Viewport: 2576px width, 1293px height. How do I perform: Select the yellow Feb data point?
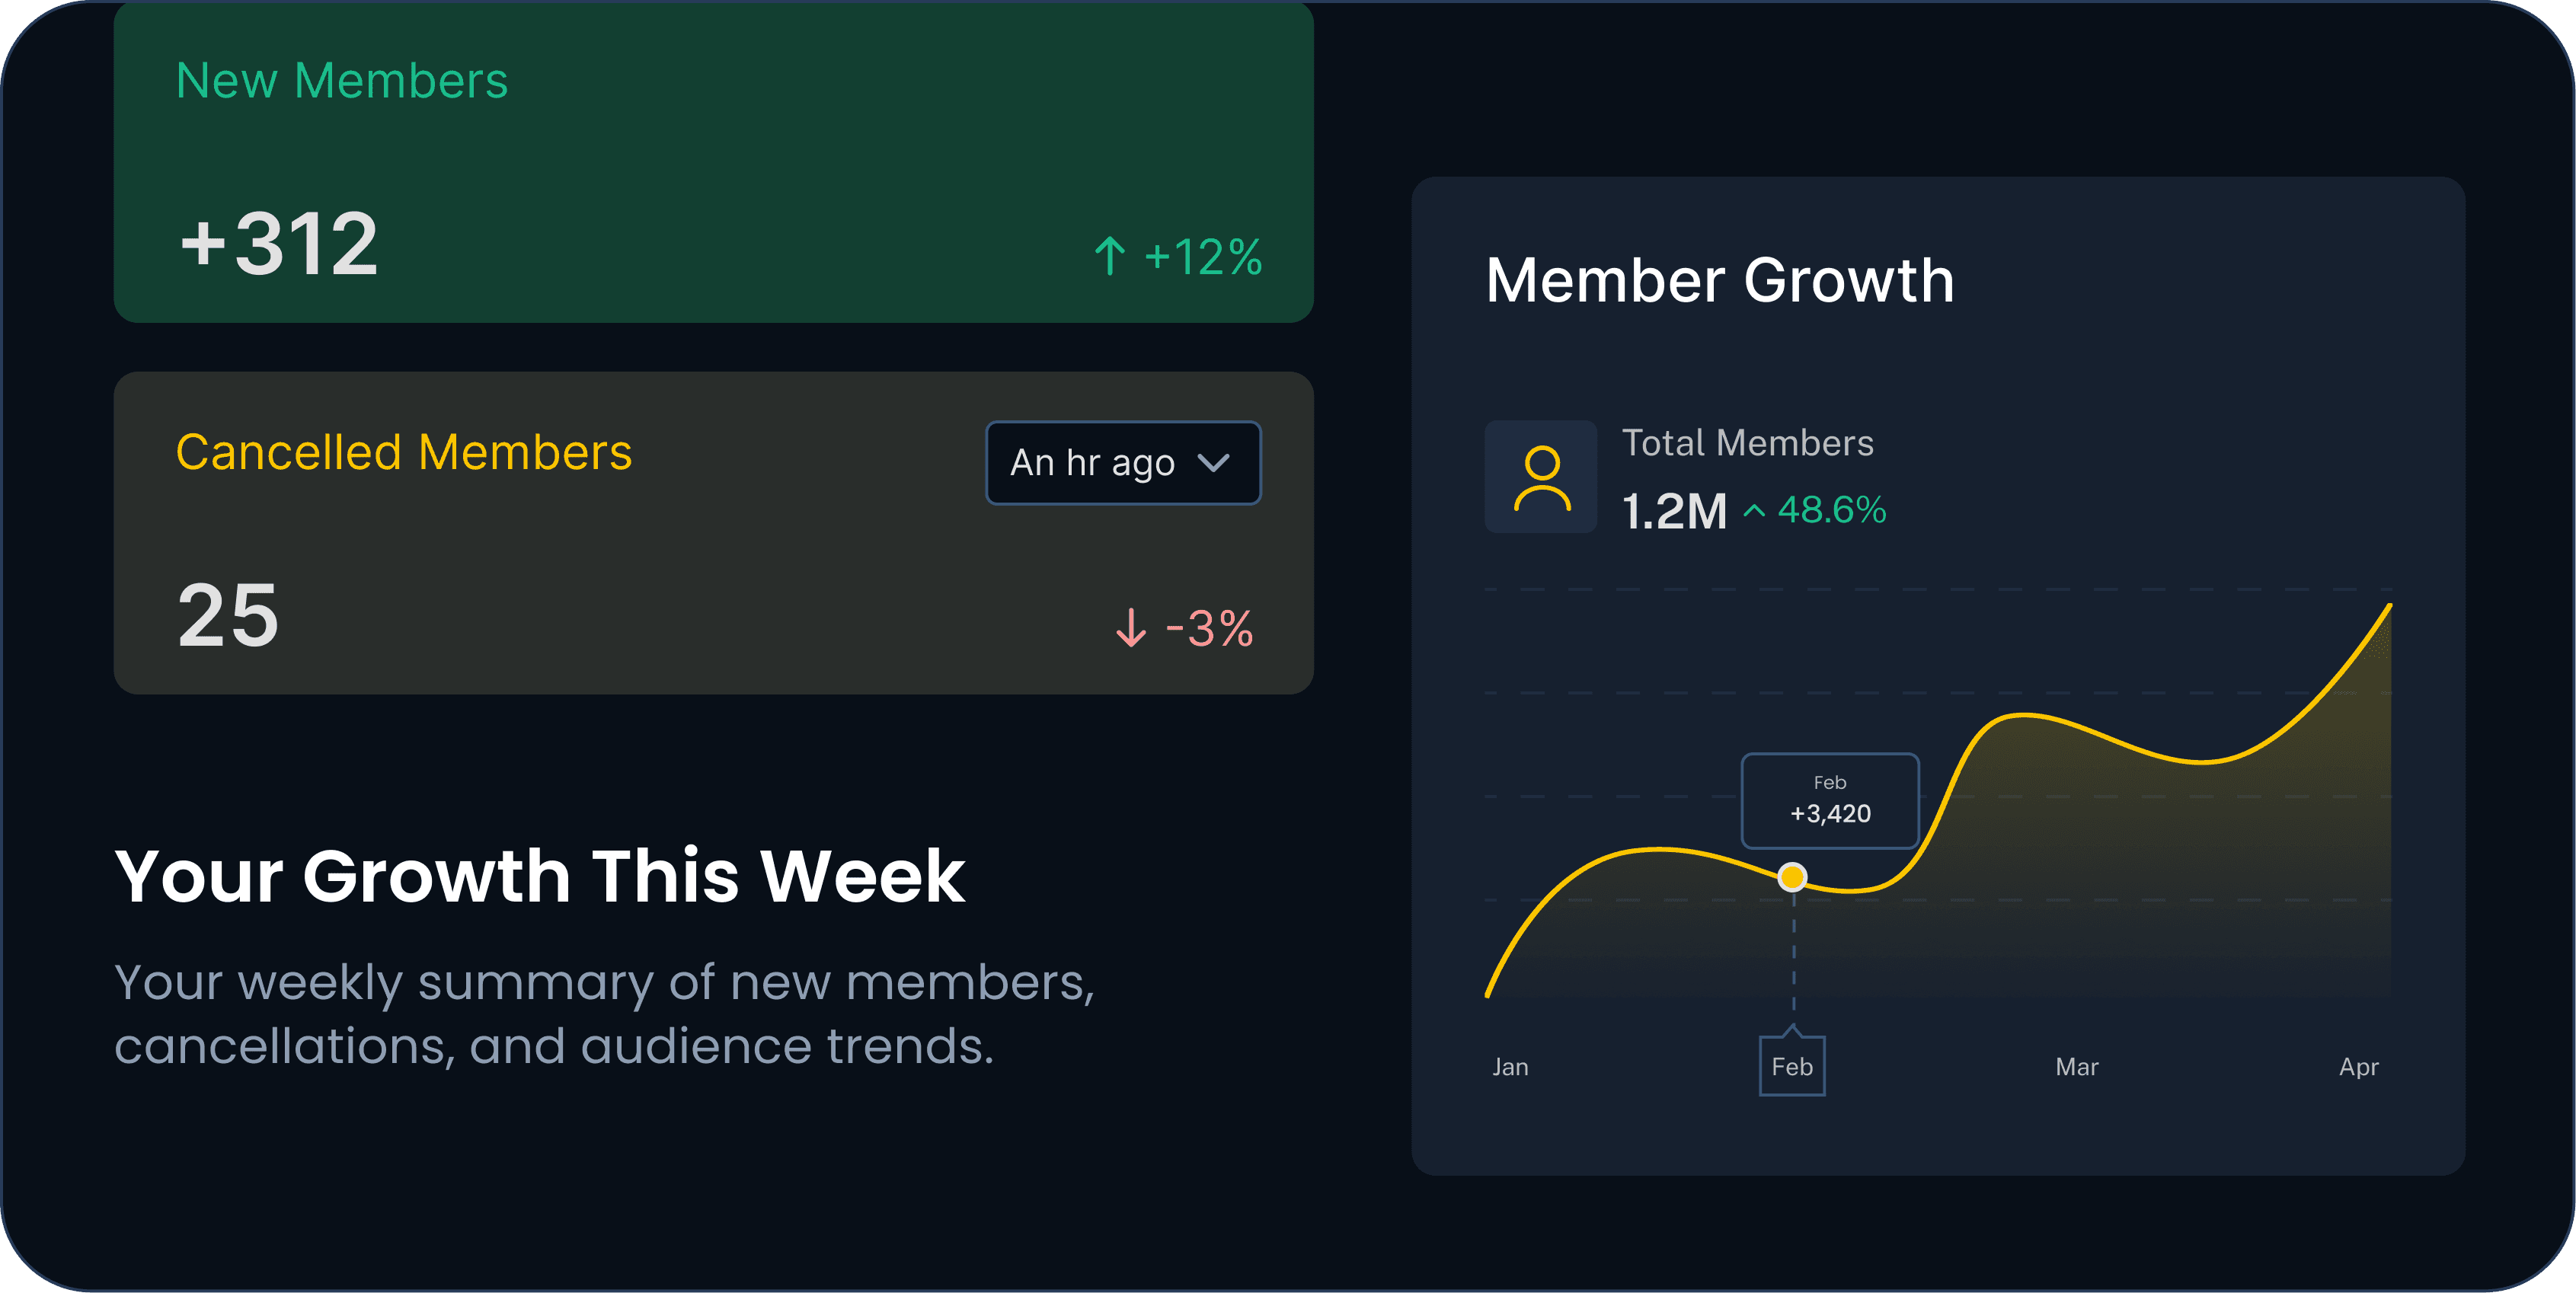[x=1792, y=877]
